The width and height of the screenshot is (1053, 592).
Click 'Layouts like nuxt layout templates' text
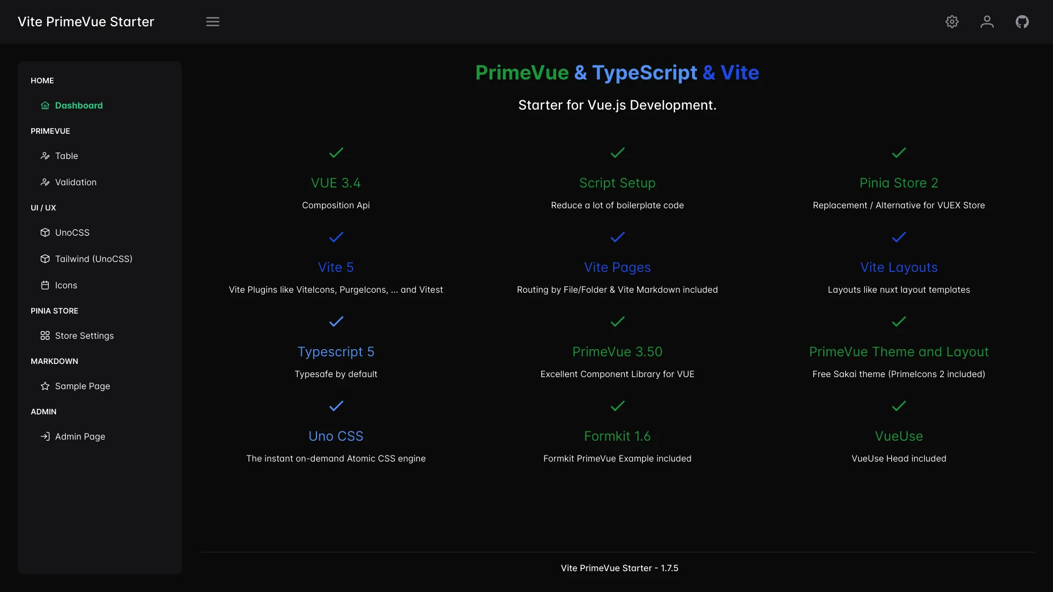click(899, 290)
